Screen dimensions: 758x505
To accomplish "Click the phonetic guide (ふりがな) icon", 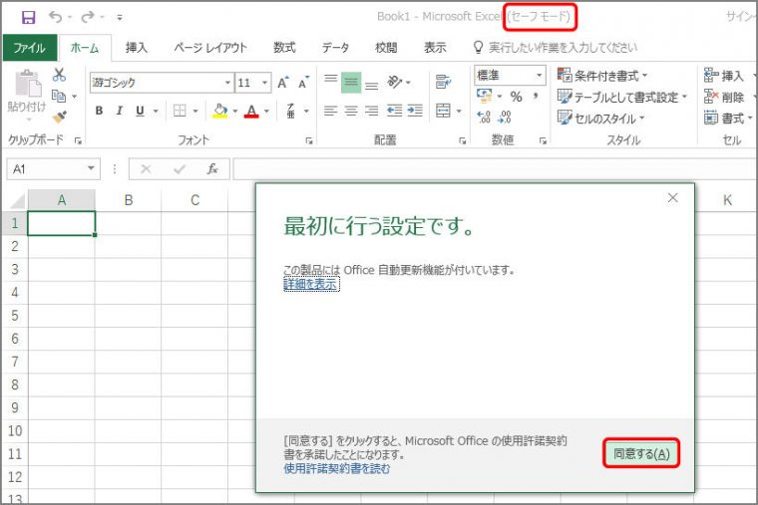I will pos(290,111).
